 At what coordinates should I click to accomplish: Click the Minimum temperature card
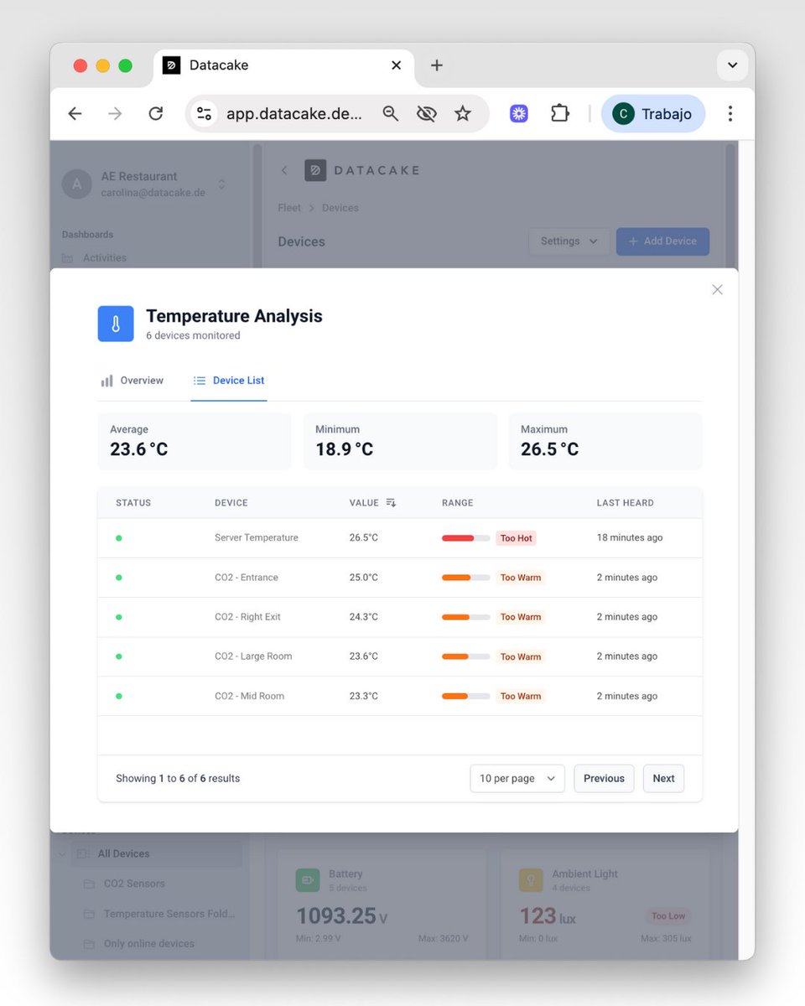pyautogui.click(x=400, y=441)
